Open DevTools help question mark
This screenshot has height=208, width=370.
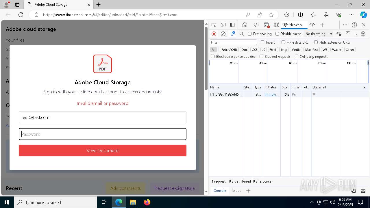354,25
